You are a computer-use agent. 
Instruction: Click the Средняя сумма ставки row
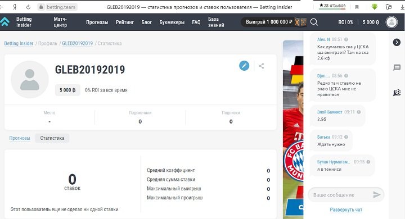pos(209,180)
